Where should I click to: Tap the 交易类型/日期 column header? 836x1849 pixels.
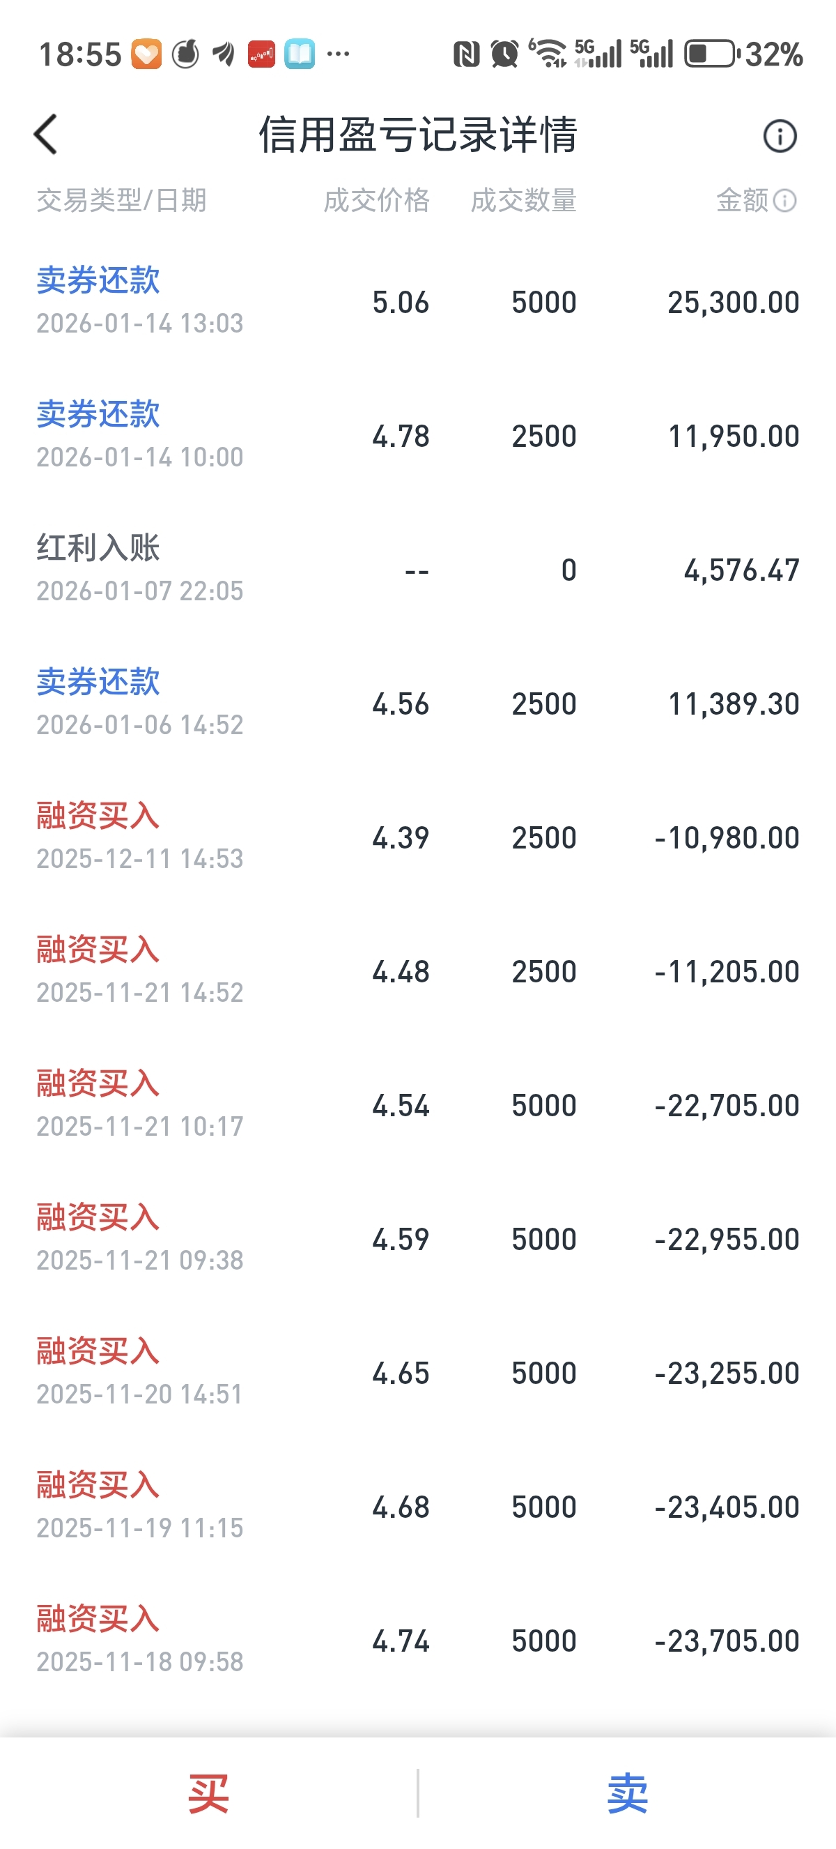click(121, 200)
